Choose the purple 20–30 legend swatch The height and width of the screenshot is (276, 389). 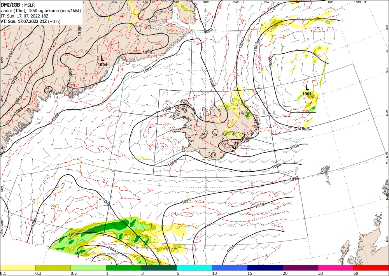[x=300, y=267]
